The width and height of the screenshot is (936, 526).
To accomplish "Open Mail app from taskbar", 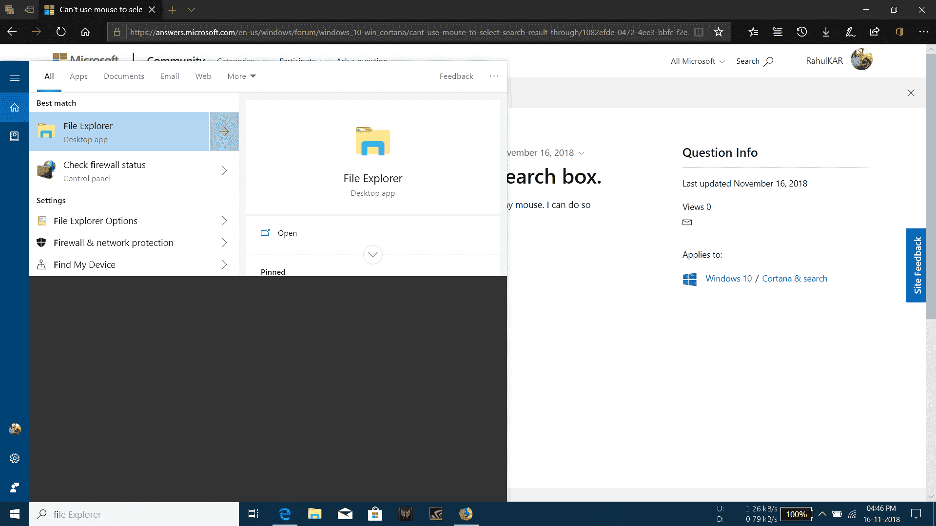I will (x=345, y=514).
